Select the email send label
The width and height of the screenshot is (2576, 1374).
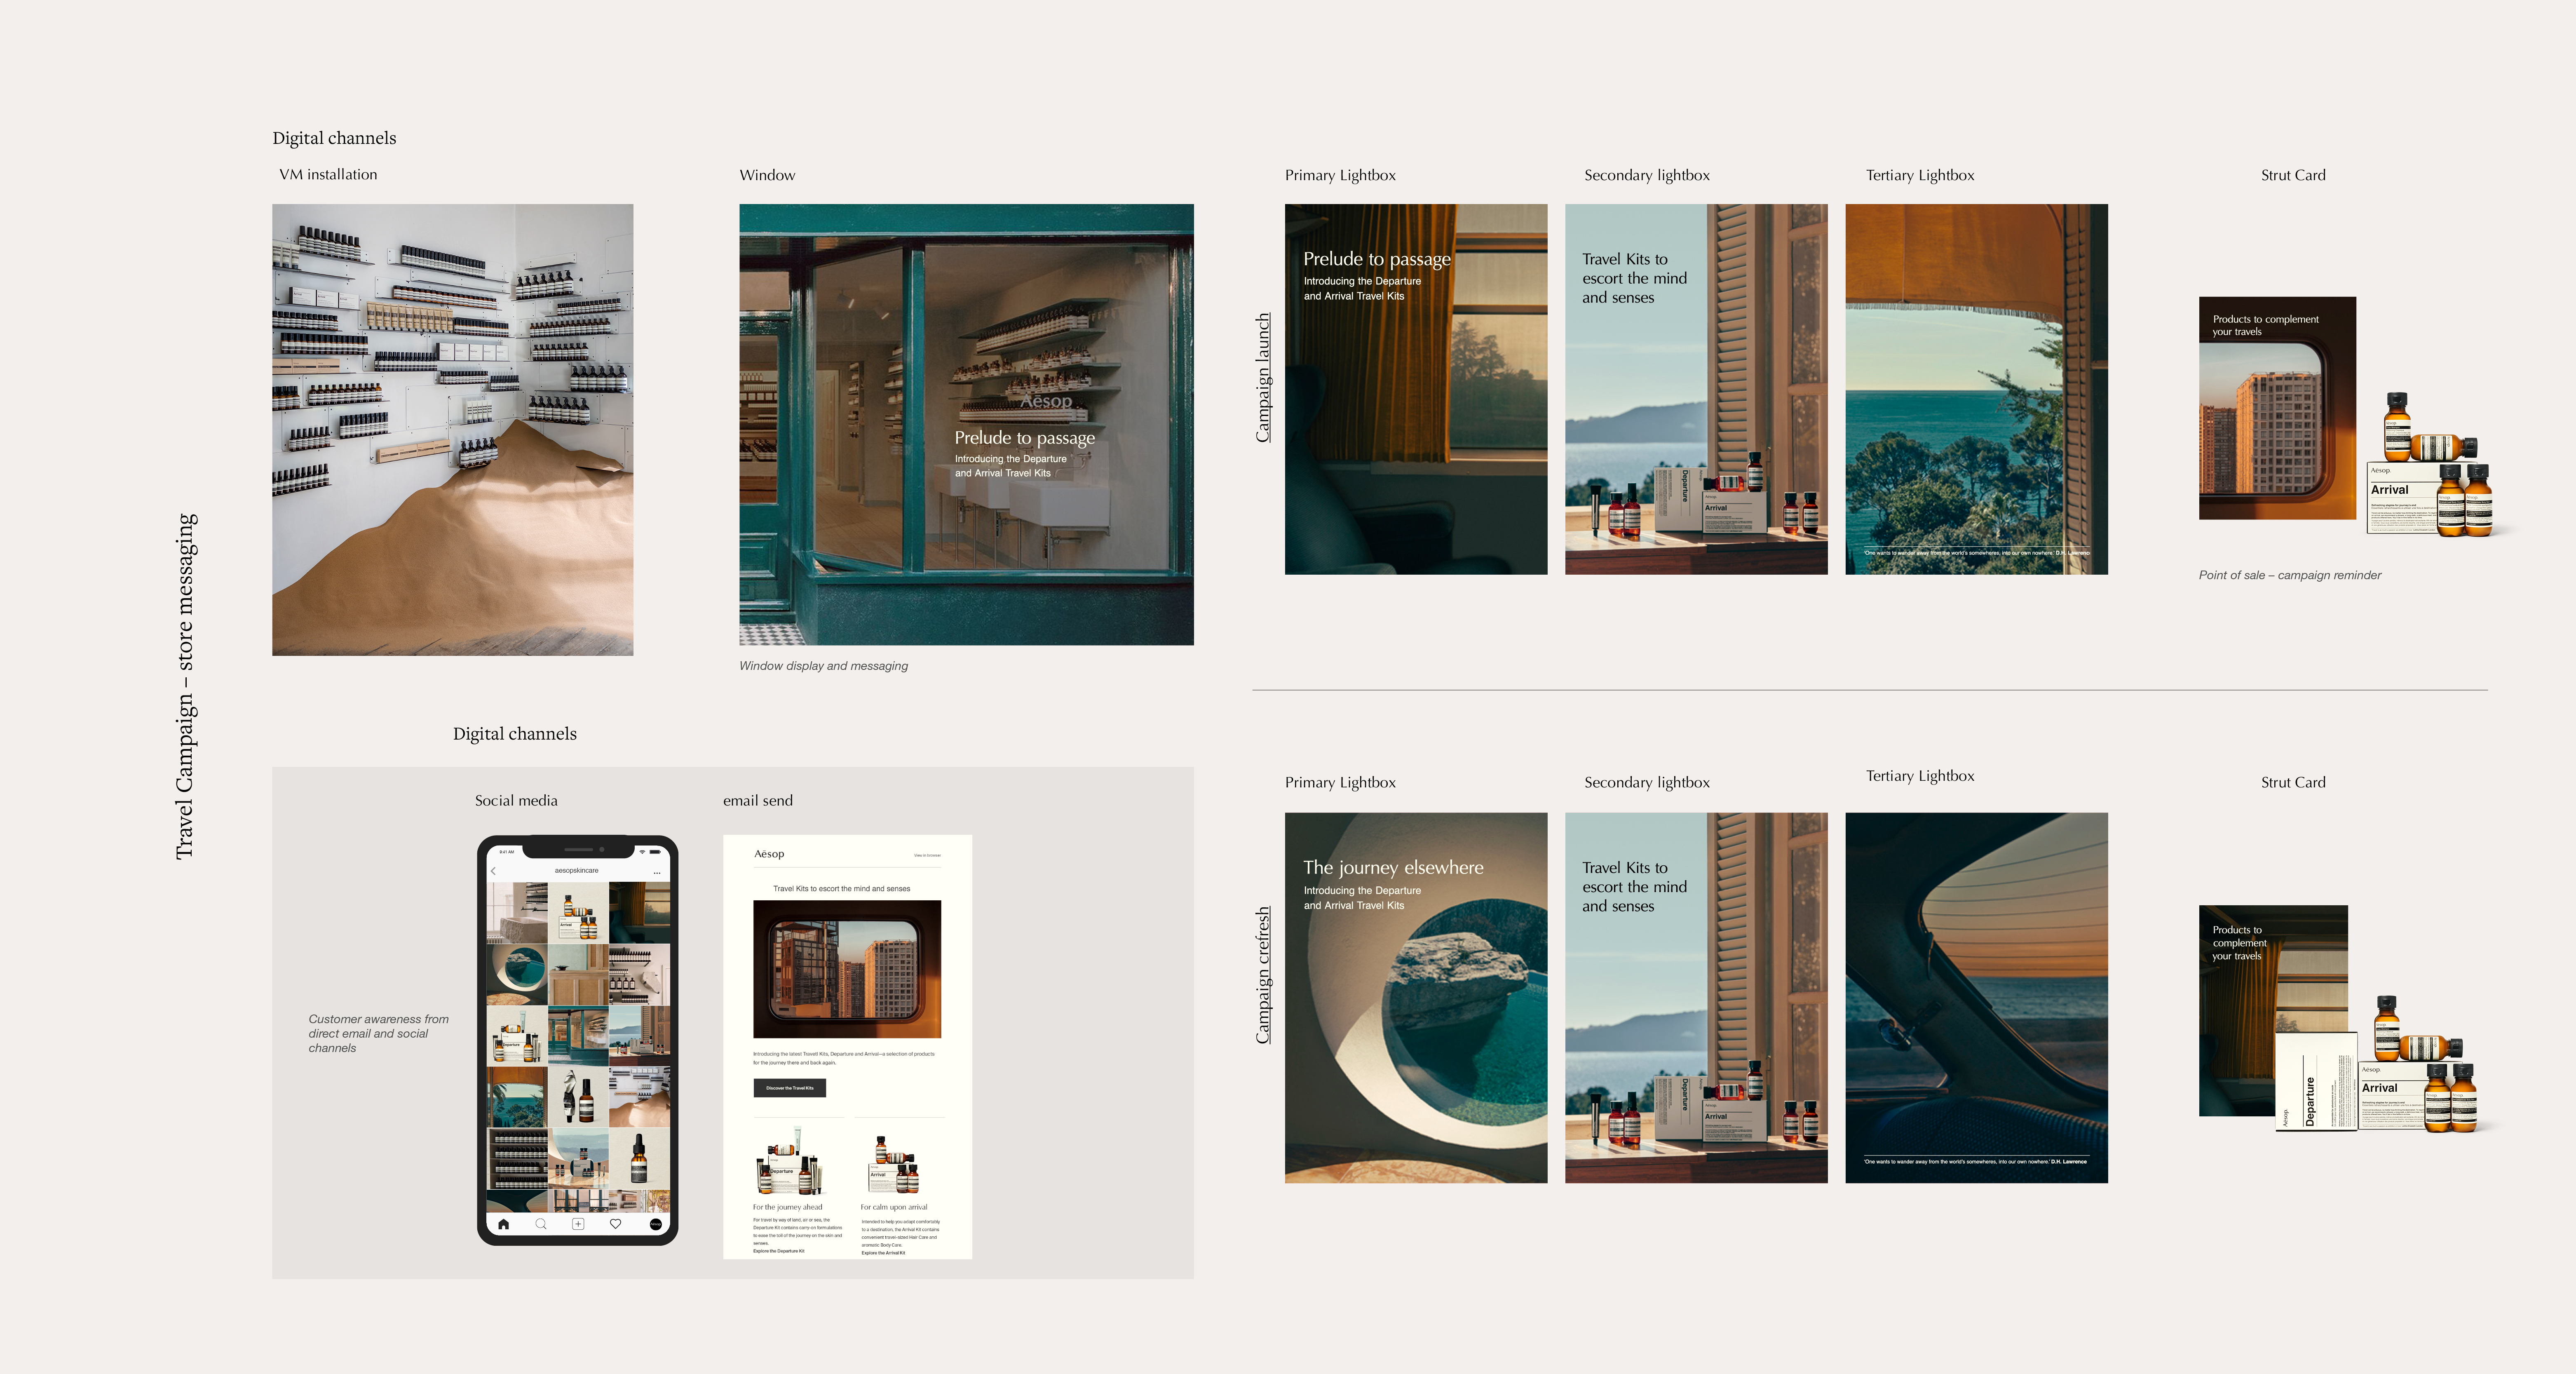click(758, 800)
